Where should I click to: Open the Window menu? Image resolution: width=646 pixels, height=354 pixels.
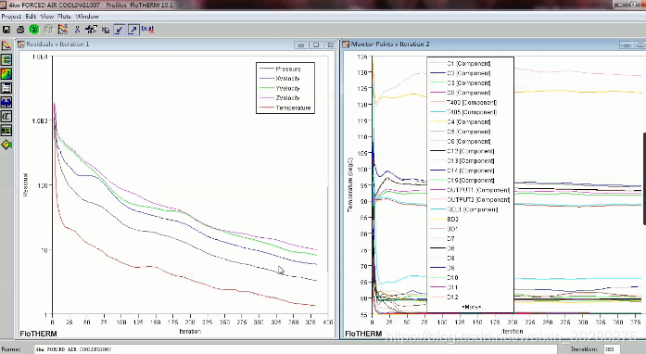point(87,17)
